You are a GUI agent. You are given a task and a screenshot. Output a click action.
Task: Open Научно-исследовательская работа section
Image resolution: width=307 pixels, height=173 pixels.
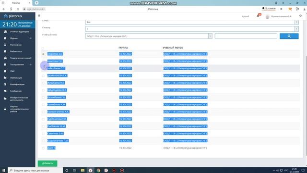point(19,109)
